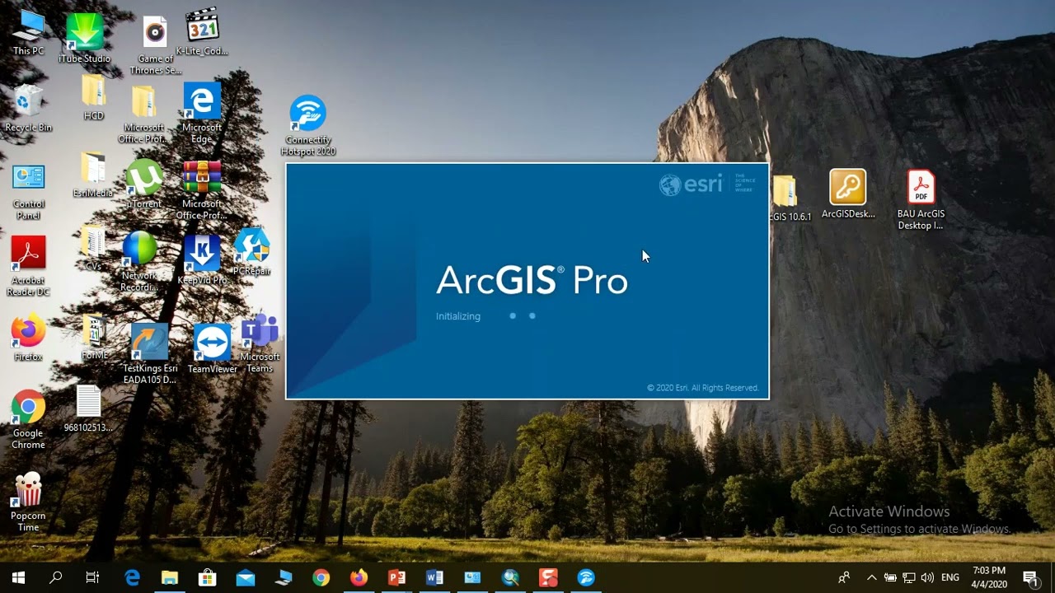Open Acrobat Reader DC shortcut
Image resolution: width=1055 pixels, height=593 pixels.
[28, 267]
